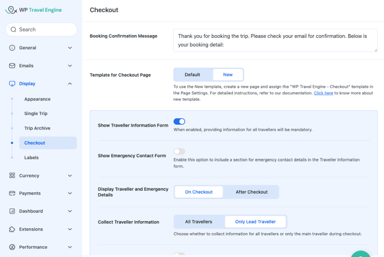Click the Payments card icon
The image size is (384, 257).
tap(12, 193)
